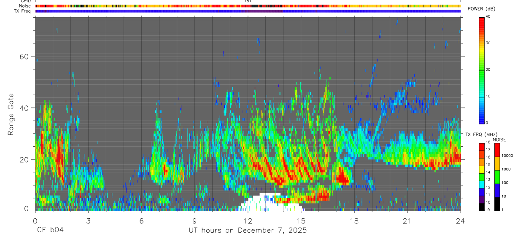
Task: Click the x-axis tick label '18'
Action: [354, 221]
